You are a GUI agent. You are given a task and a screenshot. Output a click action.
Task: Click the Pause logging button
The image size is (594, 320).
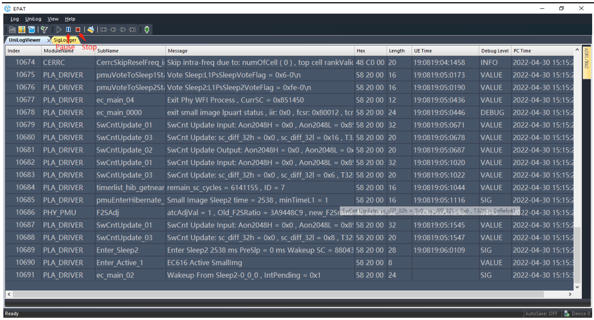[68, 30]
